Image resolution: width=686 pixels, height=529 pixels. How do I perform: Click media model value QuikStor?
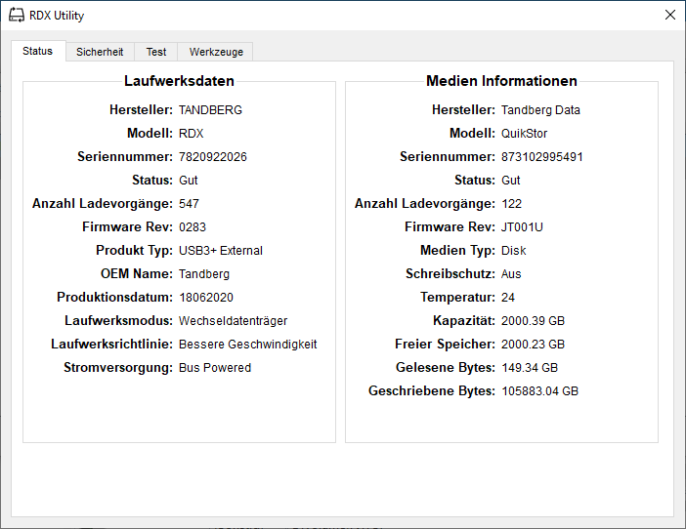524,134
